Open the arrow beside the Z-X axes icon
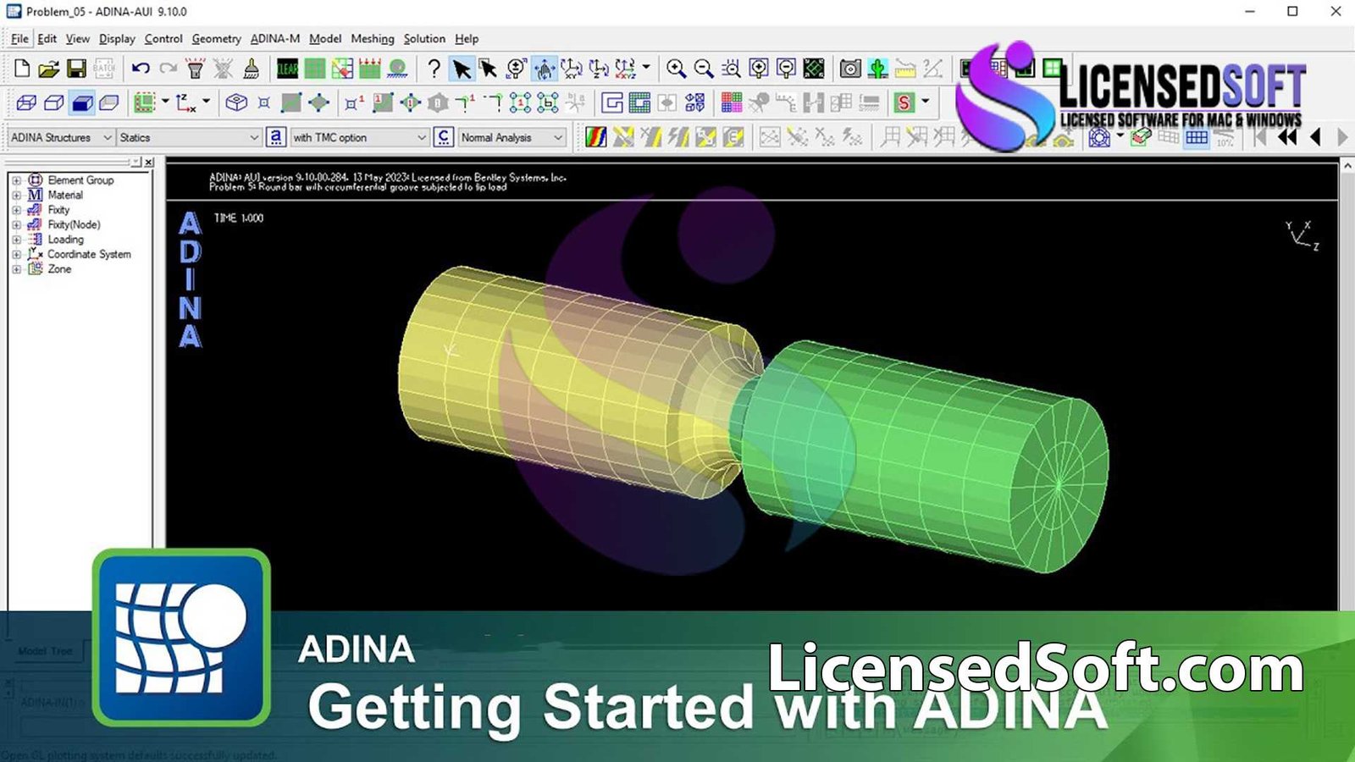 206,102
